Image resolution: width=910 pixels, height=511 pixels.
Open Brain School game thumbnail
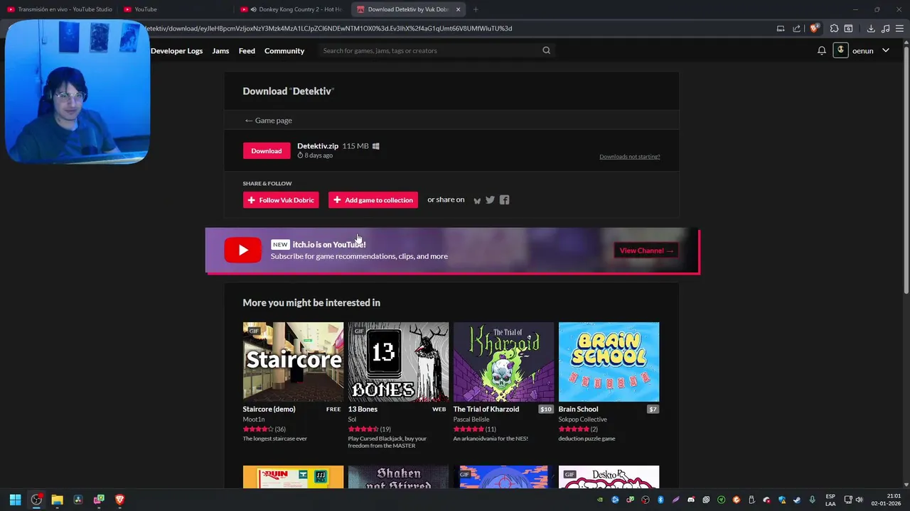click(x=609, y=362)
